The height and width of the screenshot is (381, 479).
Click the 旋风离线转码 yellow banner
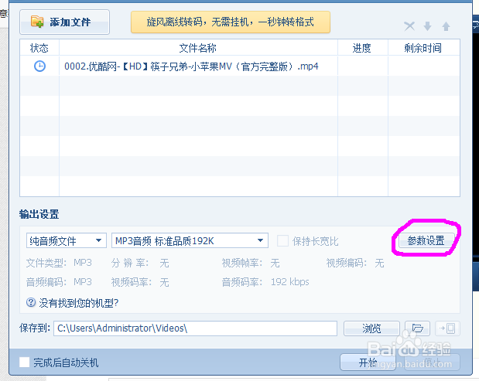[x=231, y=22]
